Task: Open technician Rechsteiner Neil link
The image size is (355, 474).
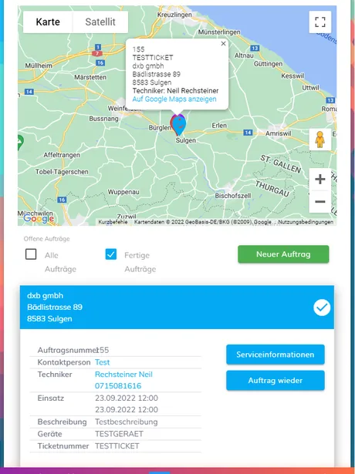Action: tap(123, 375)
